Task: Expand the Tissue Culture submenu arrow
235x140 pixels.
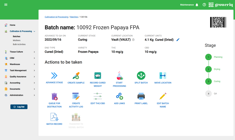Action: [x=34, y=52]
